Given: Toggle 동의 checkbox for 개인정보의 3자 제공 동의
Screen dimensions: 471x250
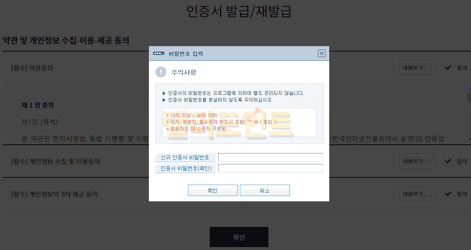Looking at the screenshot, I should point(448,194).
